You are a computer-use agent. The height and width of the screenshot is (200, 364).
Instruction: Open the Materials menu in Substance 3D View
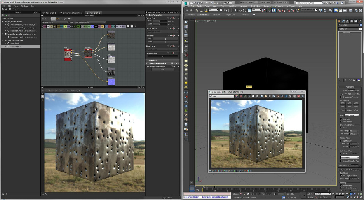click(x=54, y=91)
